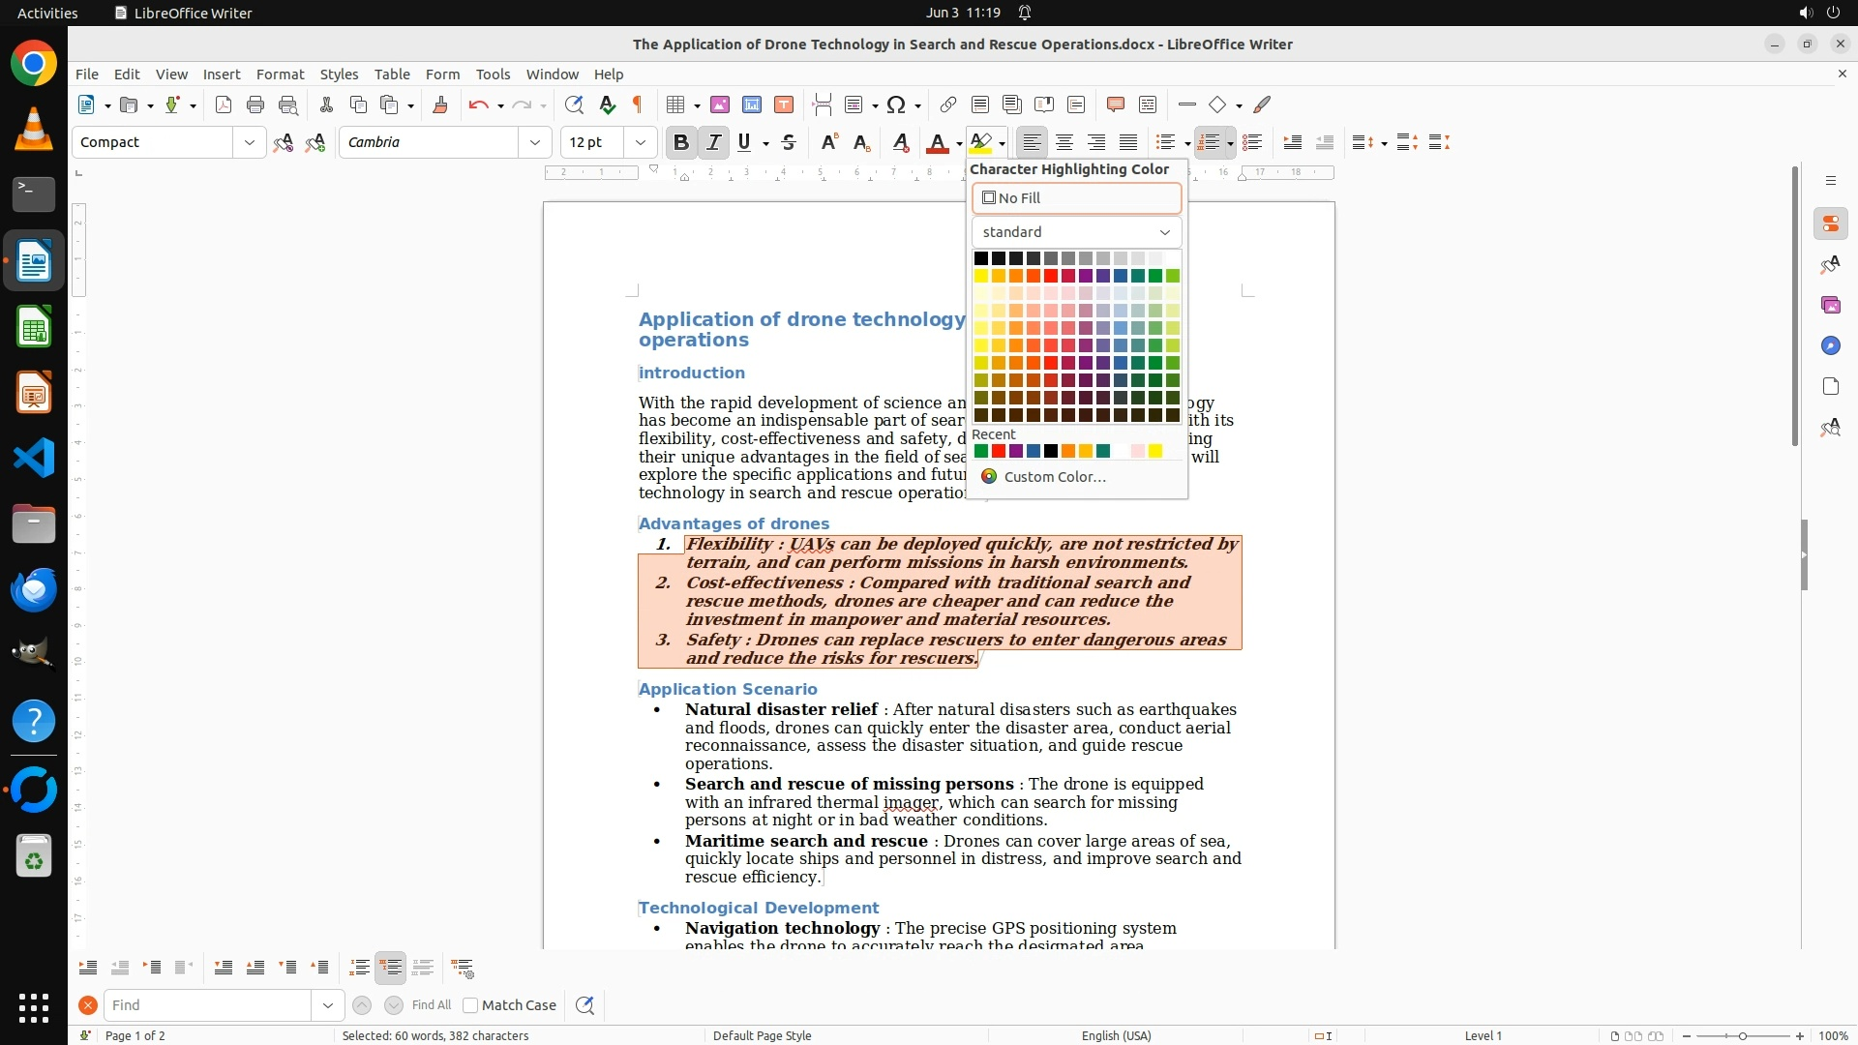This screenshot has height=1045, width=1858.
Task: Toggle Bold formatting off
Action: click(x=681, y=142)
